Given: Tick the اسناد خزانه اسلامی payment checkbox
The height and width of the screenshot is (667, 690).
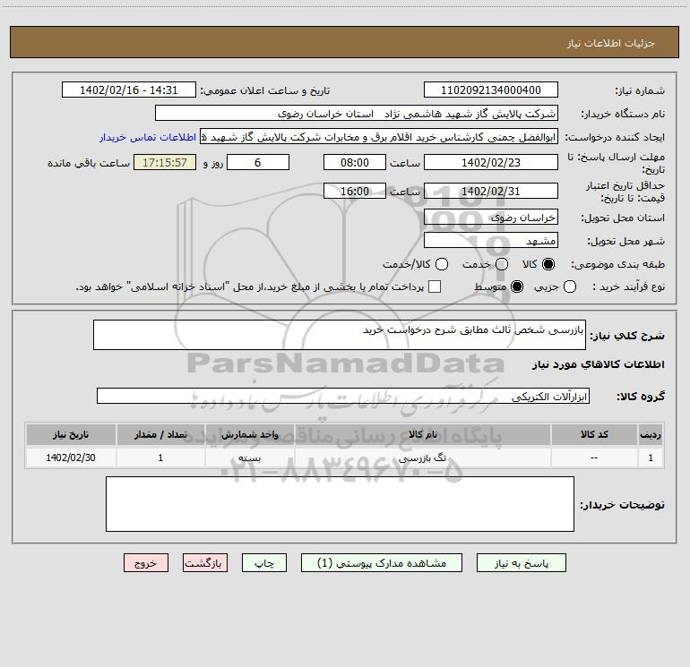Looking at the screenshot, I should [435, 286].
